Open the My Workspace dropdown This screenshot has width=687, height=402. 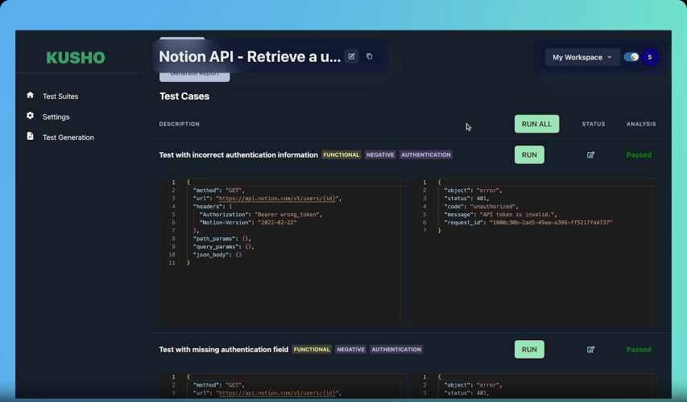(581, 57)
